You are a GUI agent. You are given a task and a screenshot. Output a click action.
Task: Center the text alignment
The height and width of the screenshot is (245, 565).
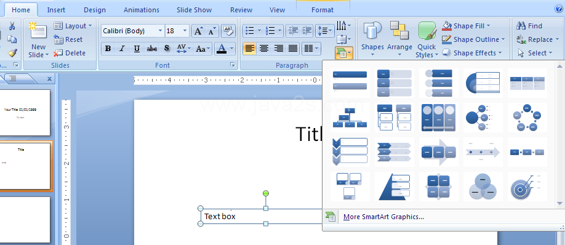coord(264,48)
